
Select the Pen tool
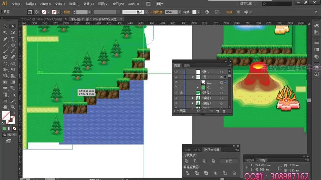[5, 39]
